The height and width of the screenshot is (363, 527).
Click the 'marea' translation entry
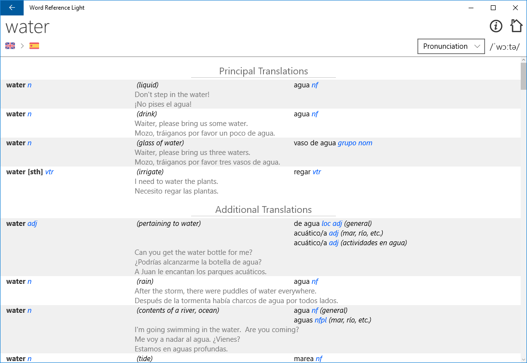coord(304,359)
